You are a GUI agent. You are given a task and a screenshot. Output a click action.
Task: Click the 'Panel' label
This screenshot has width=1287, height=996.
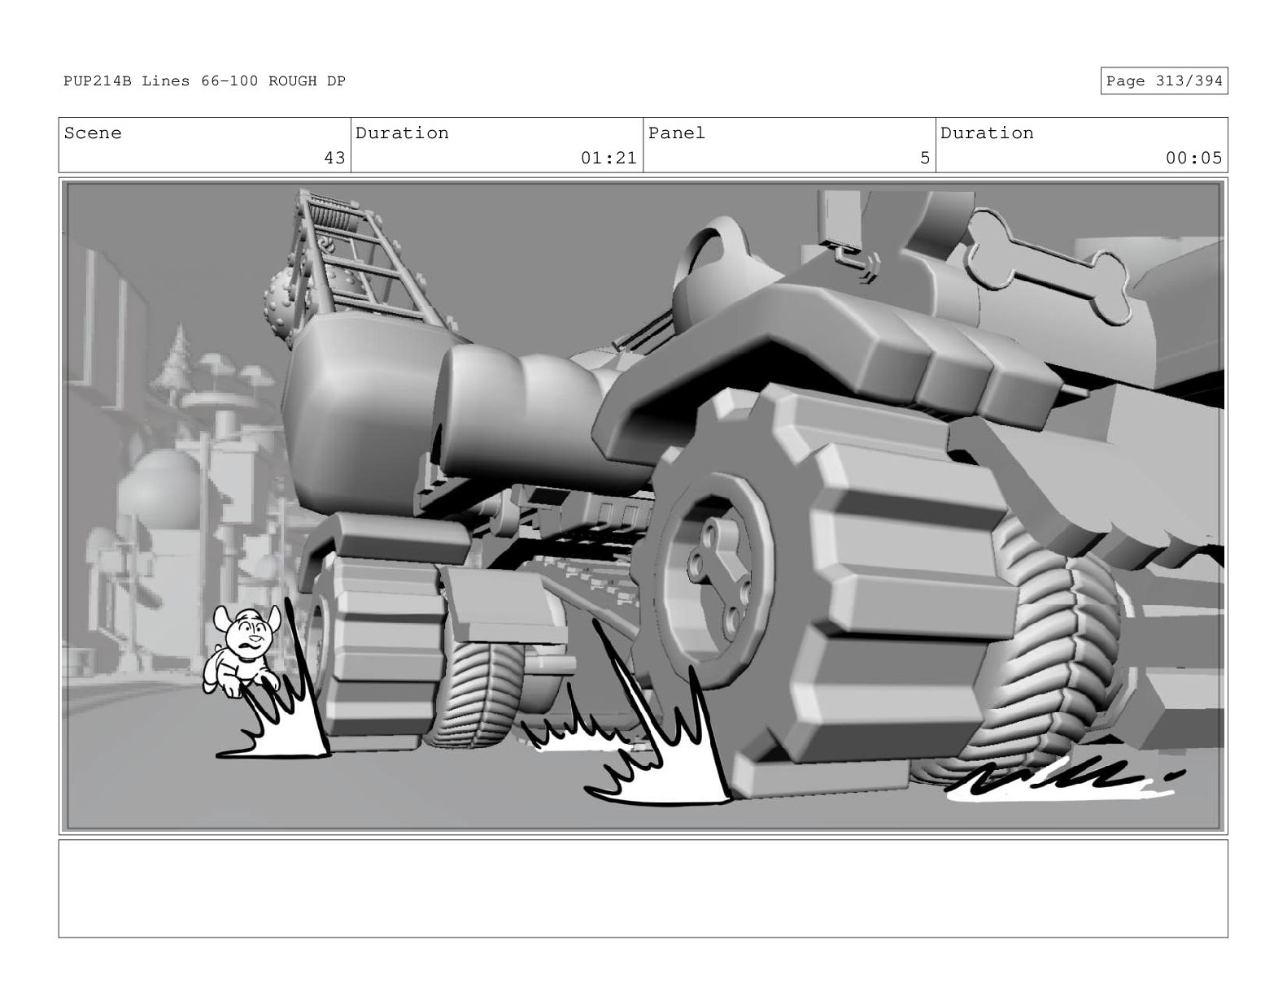coord(677,133)
